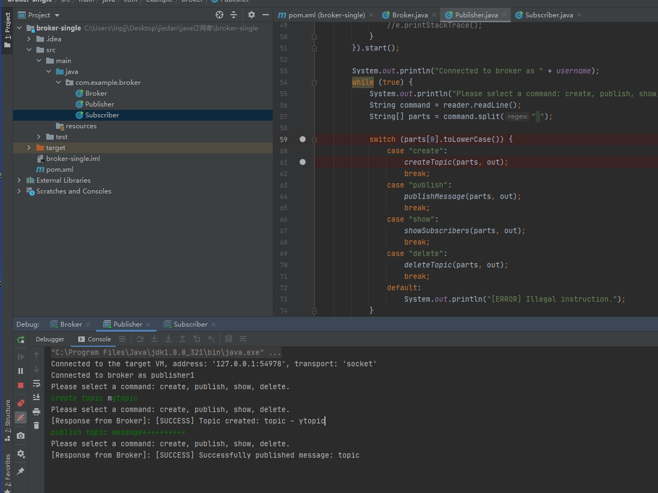Expand the External Libraries node

coord(20,180)
